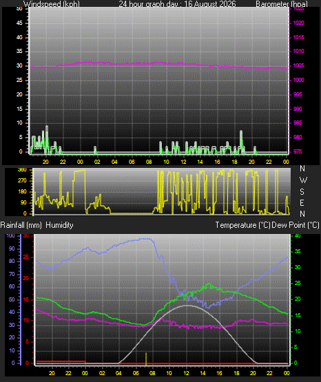Click the '1020' barometer axis value

tap(298, 23)
